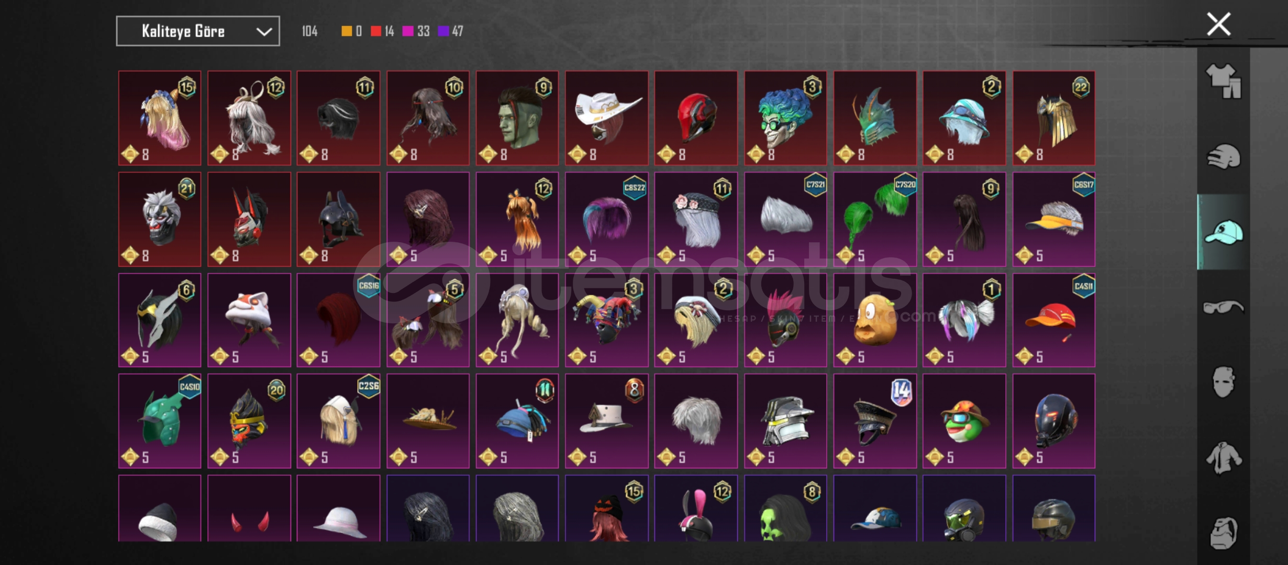Select the orange visor C6S17 item
The width and height of the screenshot is (1288, 565).
(1053, 219)
